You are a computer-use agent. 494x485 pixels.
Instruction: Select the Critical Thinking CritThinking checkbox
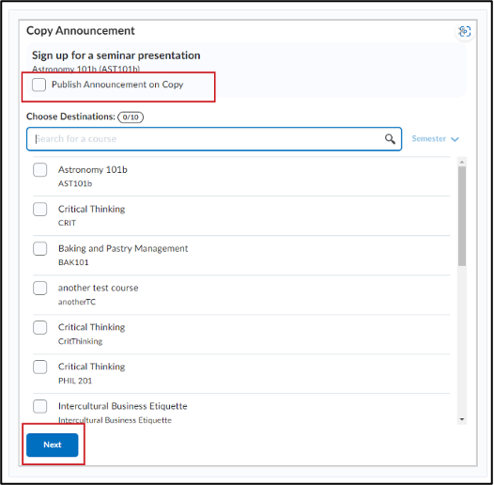coord(40,327)
